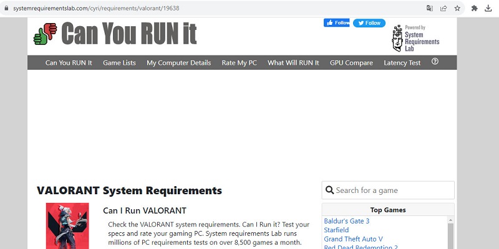Click the Facebook Follow button
499x249 pixels.
336,22
